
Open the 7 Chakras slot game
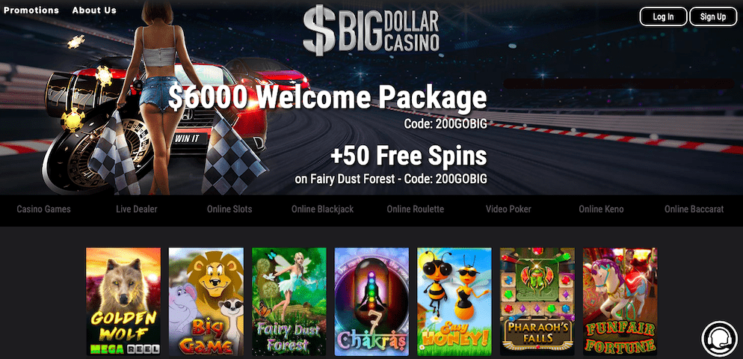(x=371, y=301)
